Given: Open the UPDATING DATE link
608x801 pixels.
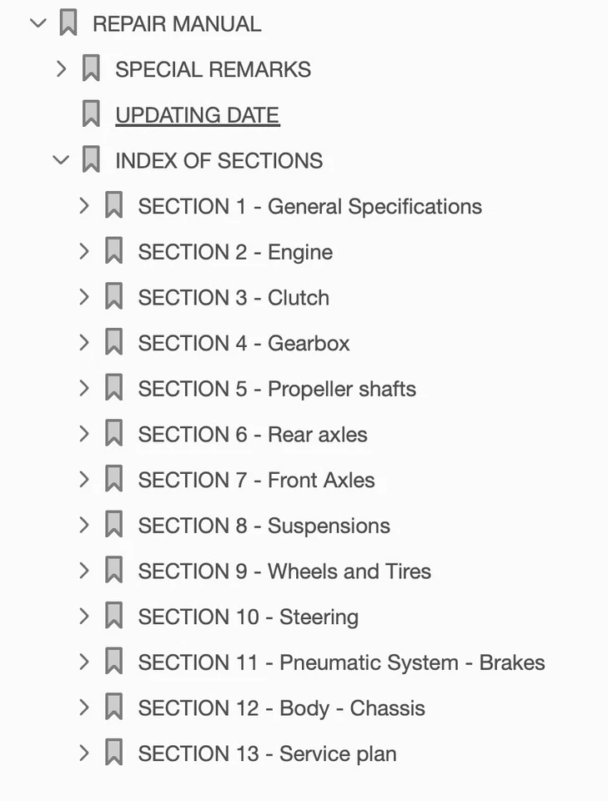Looking at the screenshot, I should click(x=197, y=115).
